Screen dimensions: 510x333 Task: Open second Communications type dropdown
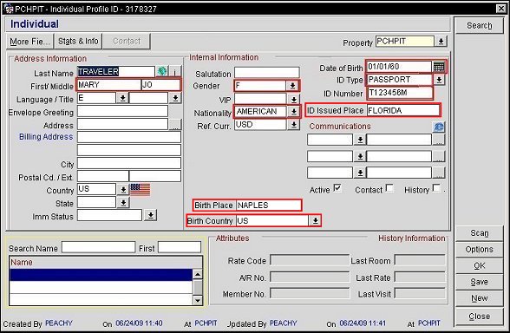pyautogui.click(x=360, y=156)
